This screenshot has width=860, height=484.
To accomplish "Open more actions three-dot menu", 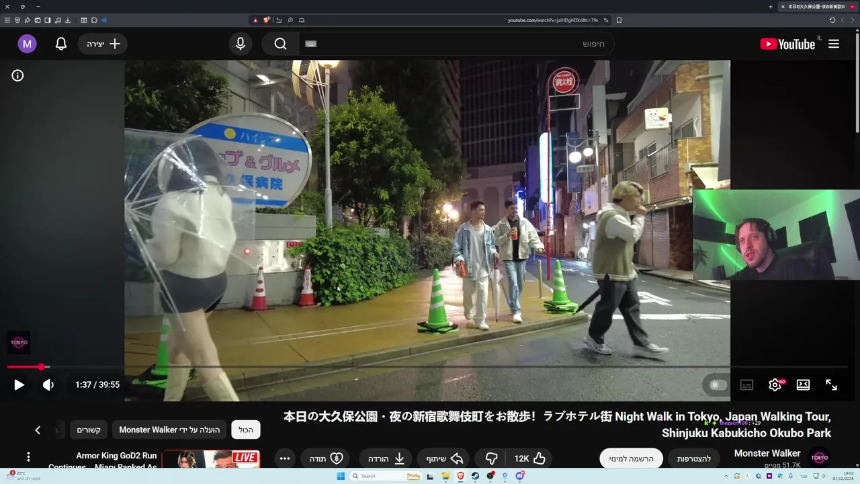I will (285, 458).
